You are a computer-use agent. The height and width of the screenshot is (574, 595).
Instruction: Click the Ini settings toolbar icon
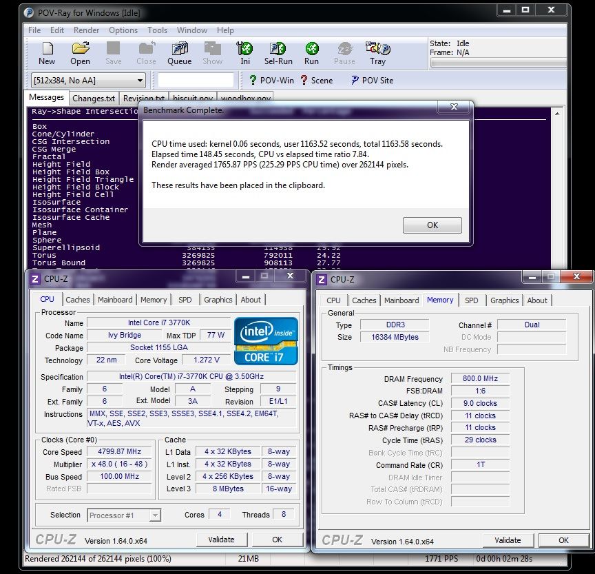click(x=245, y=52)
